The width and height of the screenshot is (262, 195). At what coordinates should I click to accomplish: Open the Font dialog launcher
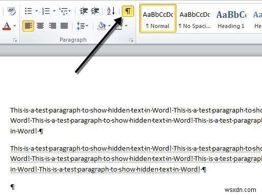point(15,40)
